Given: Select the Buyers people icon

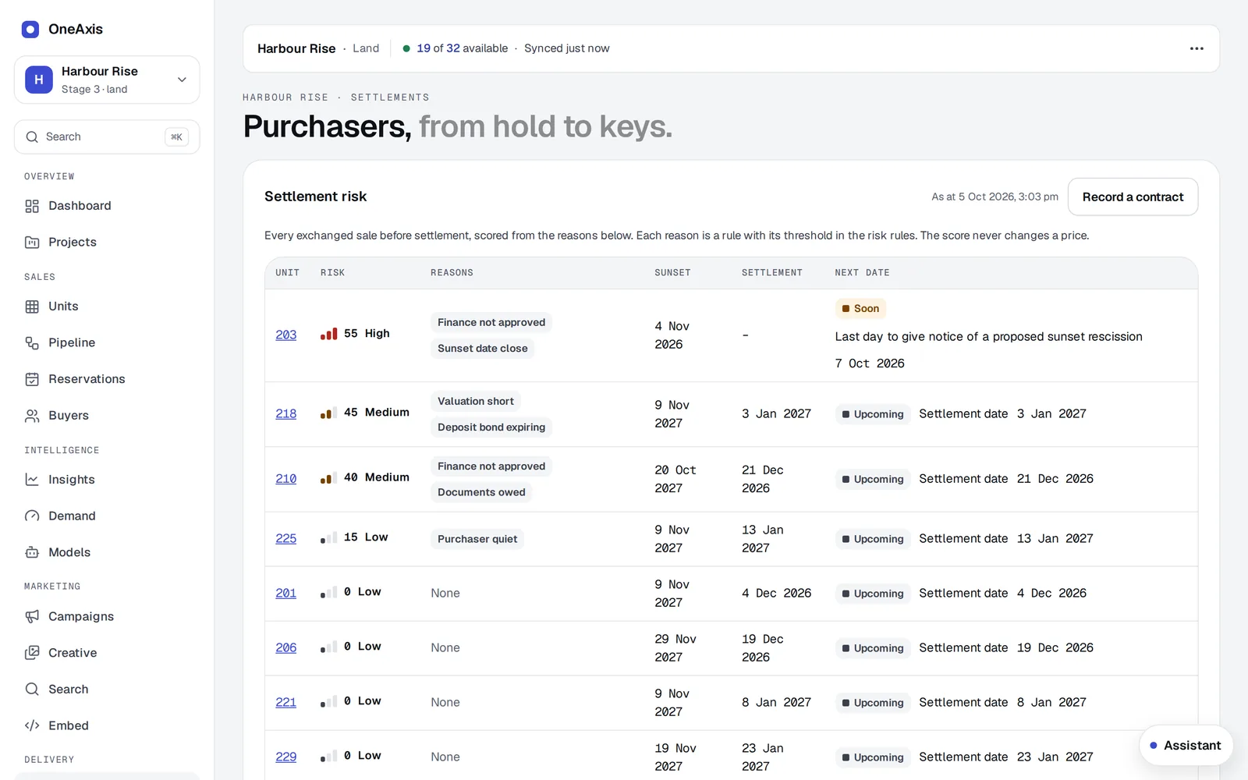Looking at the screenshot, I should pyautogui.click(x=32, y=416).
